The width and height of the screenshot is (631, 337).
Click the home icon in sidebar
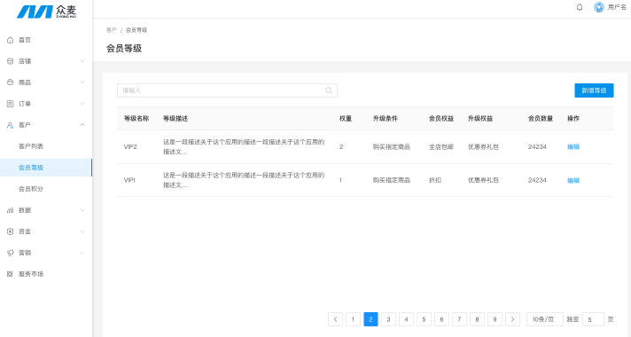(x=10, y=40)
